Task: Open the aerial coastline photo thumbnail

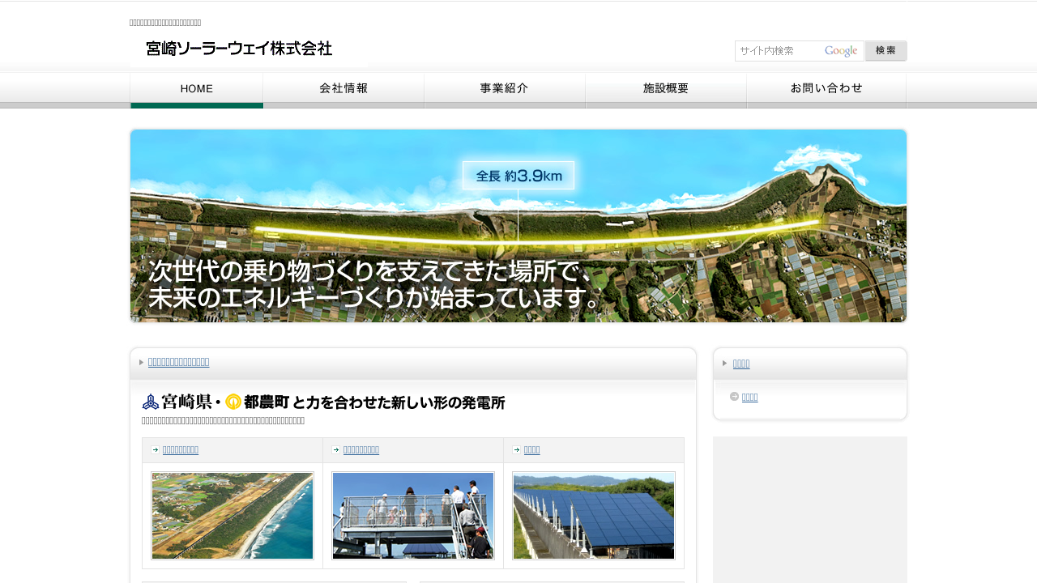Action: click(x=233, y=516)
